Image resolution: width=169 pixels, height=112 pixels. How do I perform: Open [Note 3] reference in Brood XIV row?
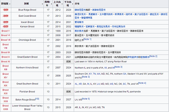[86, 77]
